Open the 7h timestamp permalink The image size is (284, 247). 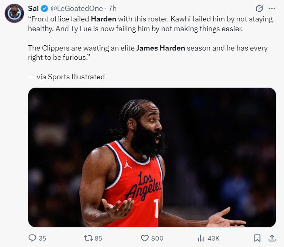[x=113, y=8]
